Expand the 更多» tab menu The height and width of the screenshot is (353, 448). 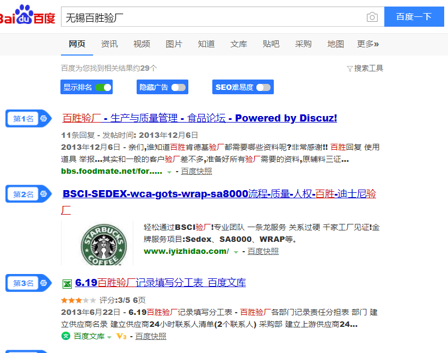[368, 44]
